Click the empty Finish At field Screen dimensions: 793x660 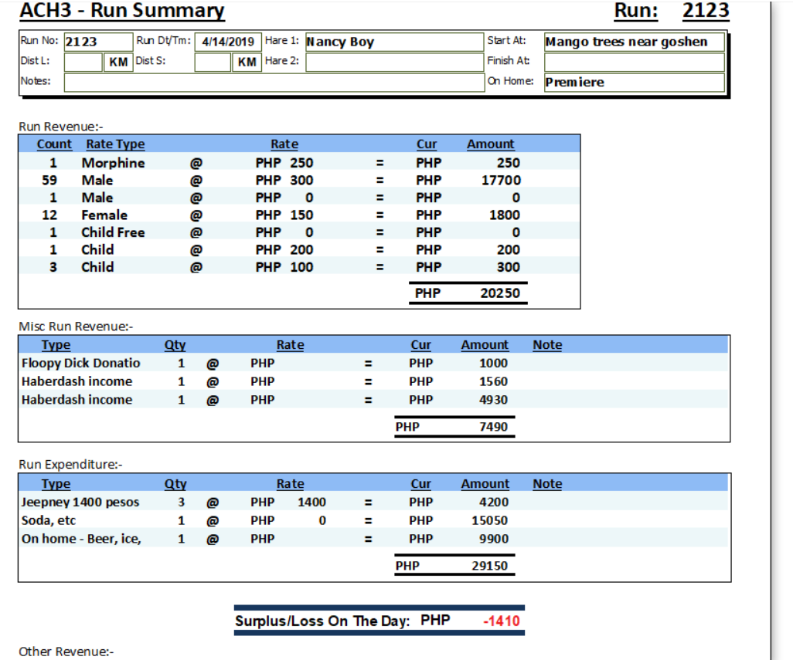634,62
